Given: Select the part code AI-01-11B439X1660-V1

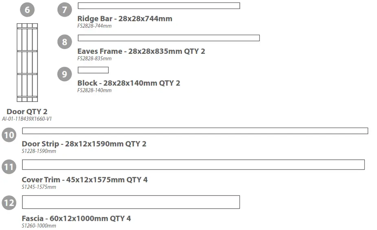Looking at the screenshot, I should (x=27, y=119).
